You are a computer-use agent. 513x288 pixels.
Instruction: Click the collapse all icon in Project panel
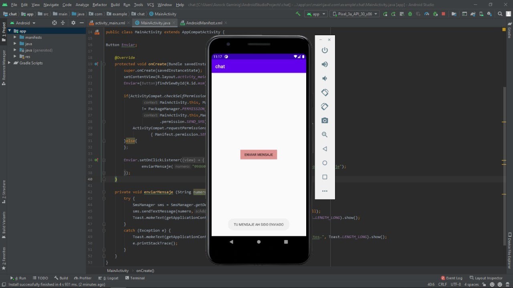pyautogui.click(x=63, y=23)
